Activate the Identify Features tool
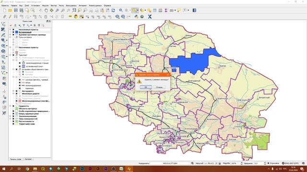 point(121,11)
